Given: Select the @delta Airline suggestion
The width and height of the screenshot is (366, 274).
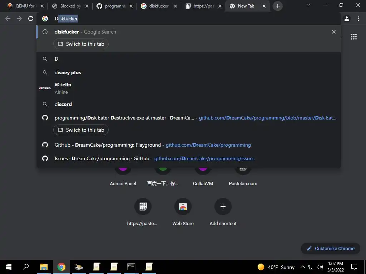Looking at the screenshot, I should [x=189, y=88].
